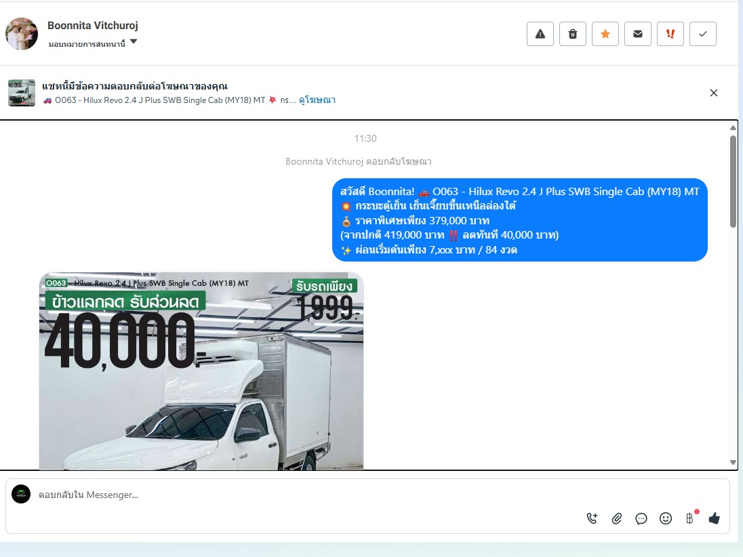
Task: Open the ad thumbnail in the banner
Action: 21,93
